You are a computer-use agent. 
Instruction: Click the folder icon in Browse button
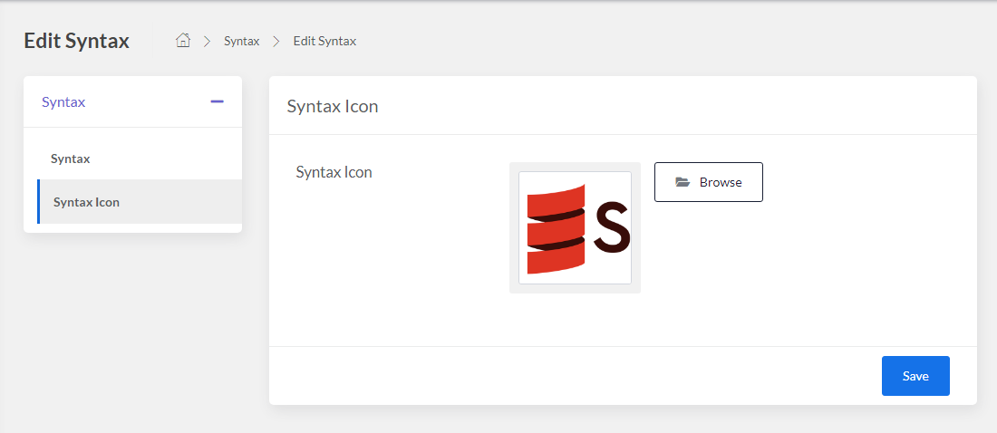click(x=682, y=182)
